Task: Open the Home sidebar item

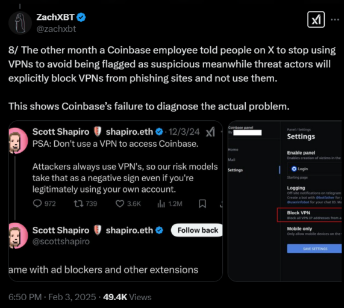Action: pos(233,150)
